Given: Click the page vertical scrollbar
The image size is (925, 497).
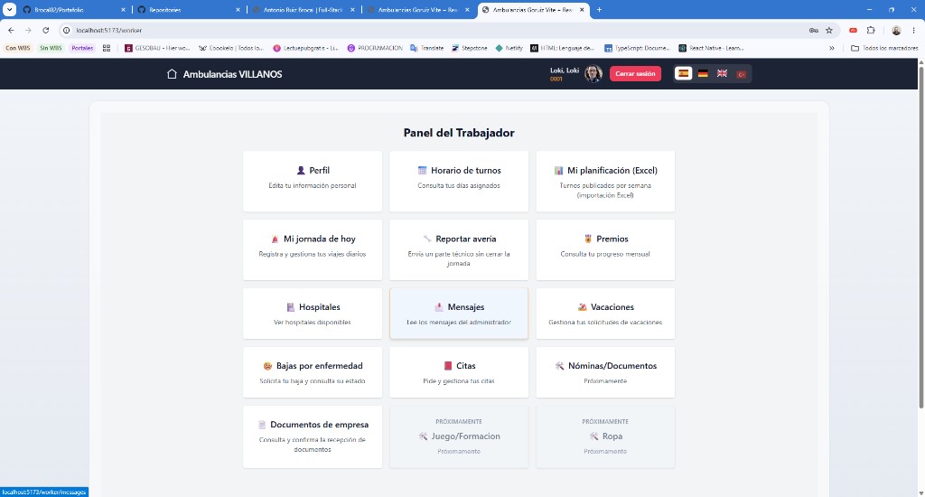Looking at the screenshot, I should pos(920,236).
